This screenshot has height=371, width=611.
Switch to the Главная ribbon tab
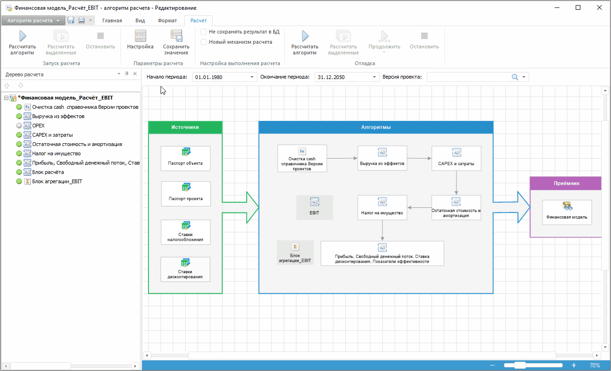112,20
